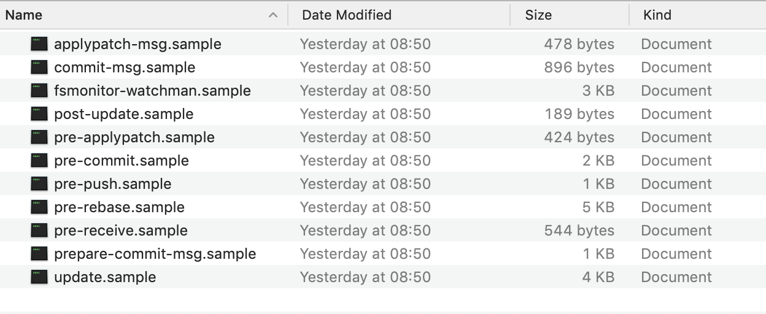Screen dimensions: 766x314
Task: Click the applypatch-msg.sample file icon
Action: [39, 44]
